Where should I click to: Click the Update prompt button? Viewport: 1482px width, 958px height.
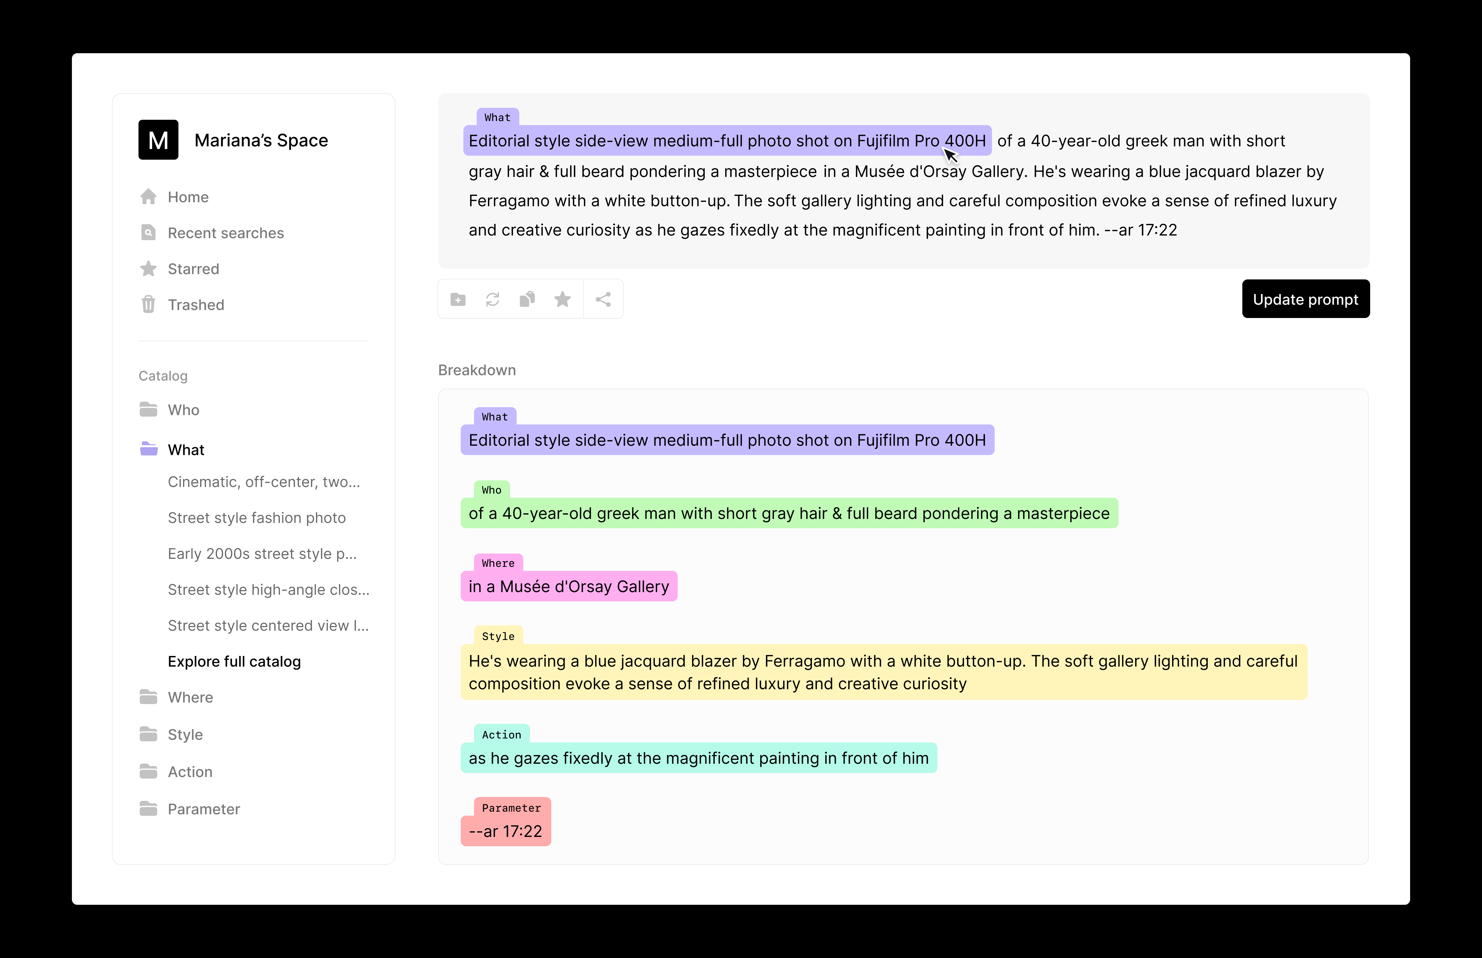(1305, 299)
